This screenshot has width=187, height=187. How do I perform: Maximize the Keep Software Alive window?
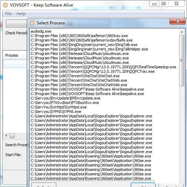point(164,3)
